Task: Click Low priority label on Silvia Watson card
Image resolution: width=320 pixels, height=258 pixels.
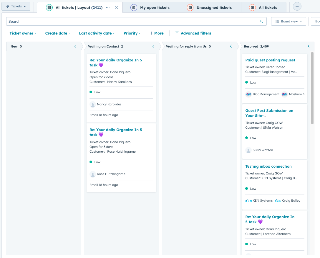Action: click(x=253, y=138)
